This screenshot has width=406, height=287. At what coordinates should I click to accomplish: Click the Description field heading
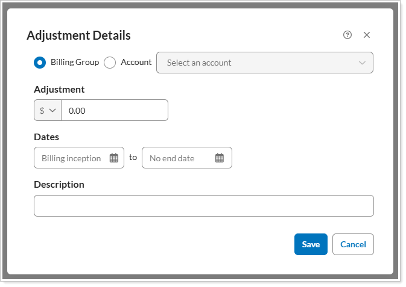tap(59, 185)
